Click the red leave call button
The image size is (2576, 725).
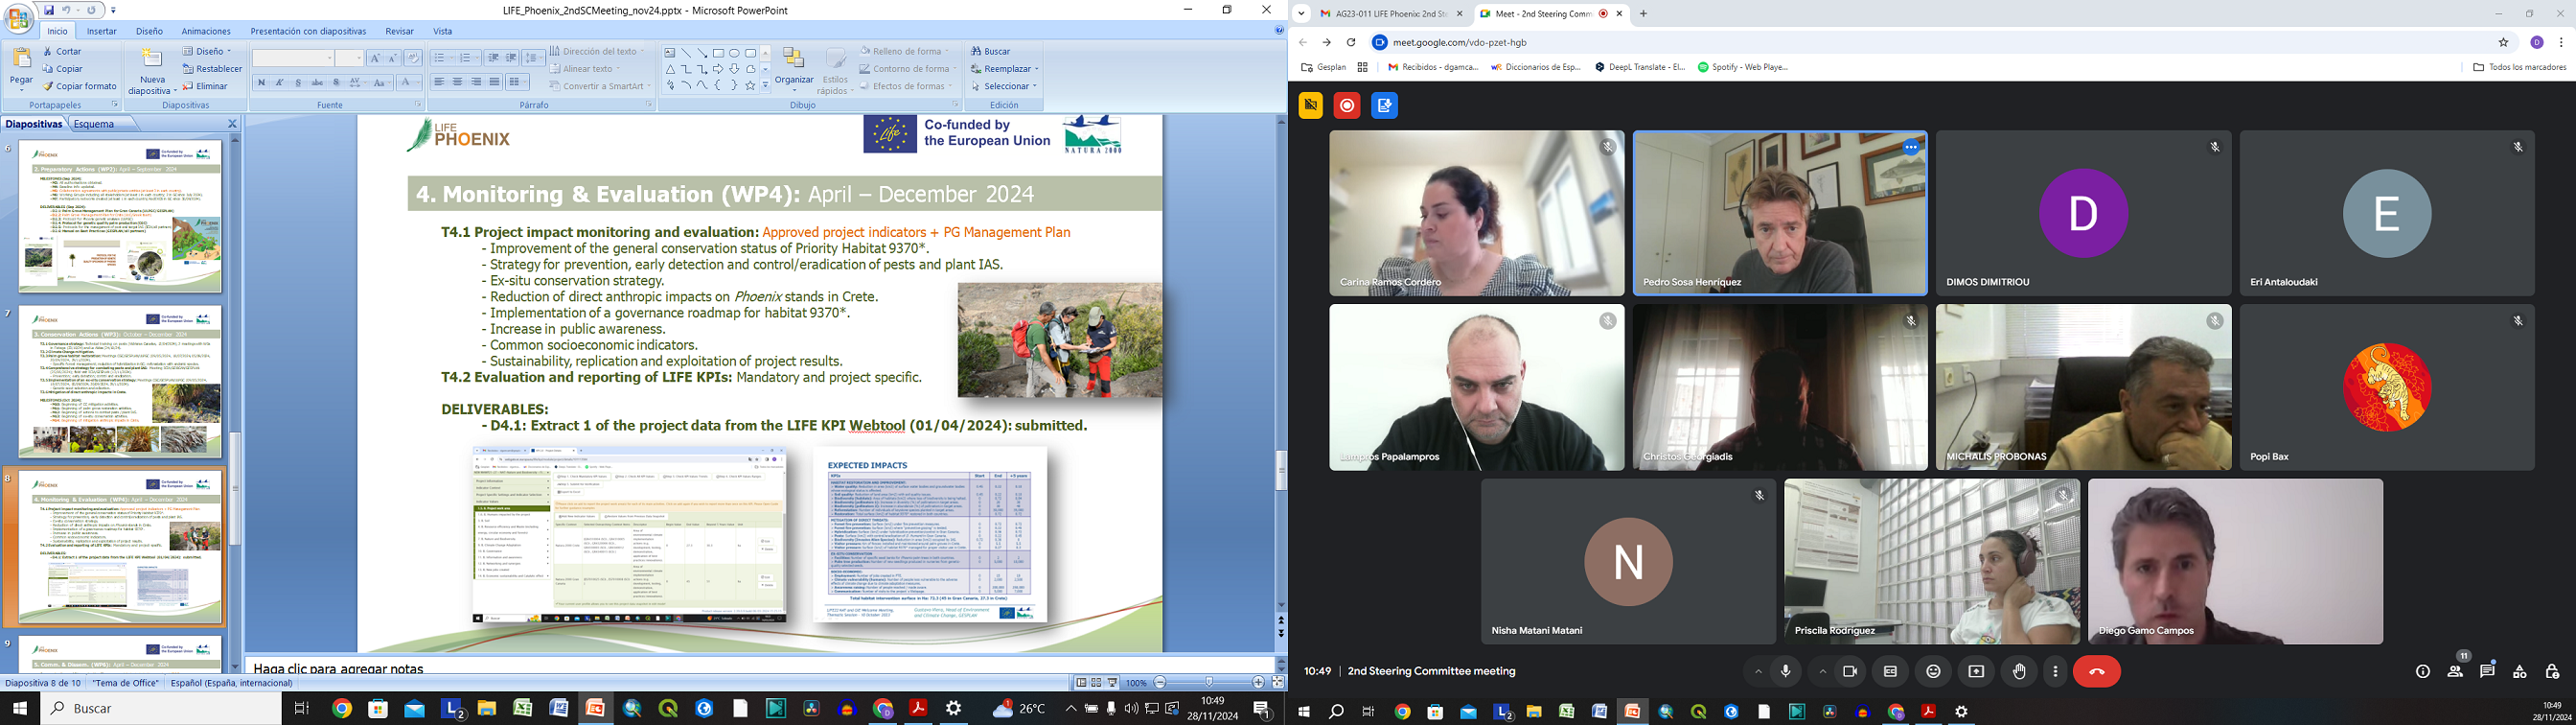(x=2097, y=672)
